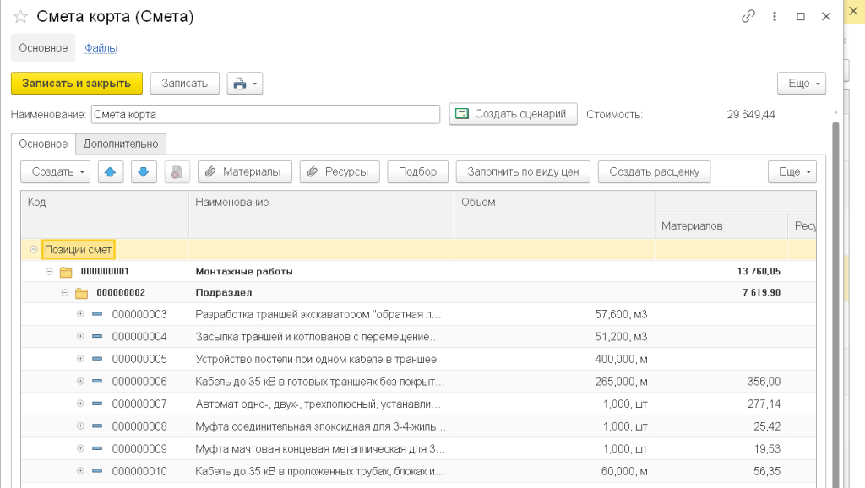The width and height of the screenshot is (865, 488).
Task: Collapse the Позиции смет root node
Action: (x=33, y=250)
